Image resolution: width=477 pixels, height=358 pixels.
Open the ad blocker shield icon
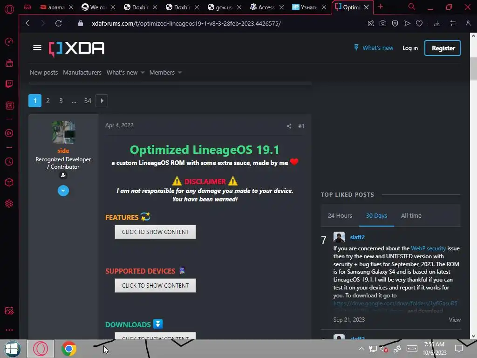click(395, 23)
